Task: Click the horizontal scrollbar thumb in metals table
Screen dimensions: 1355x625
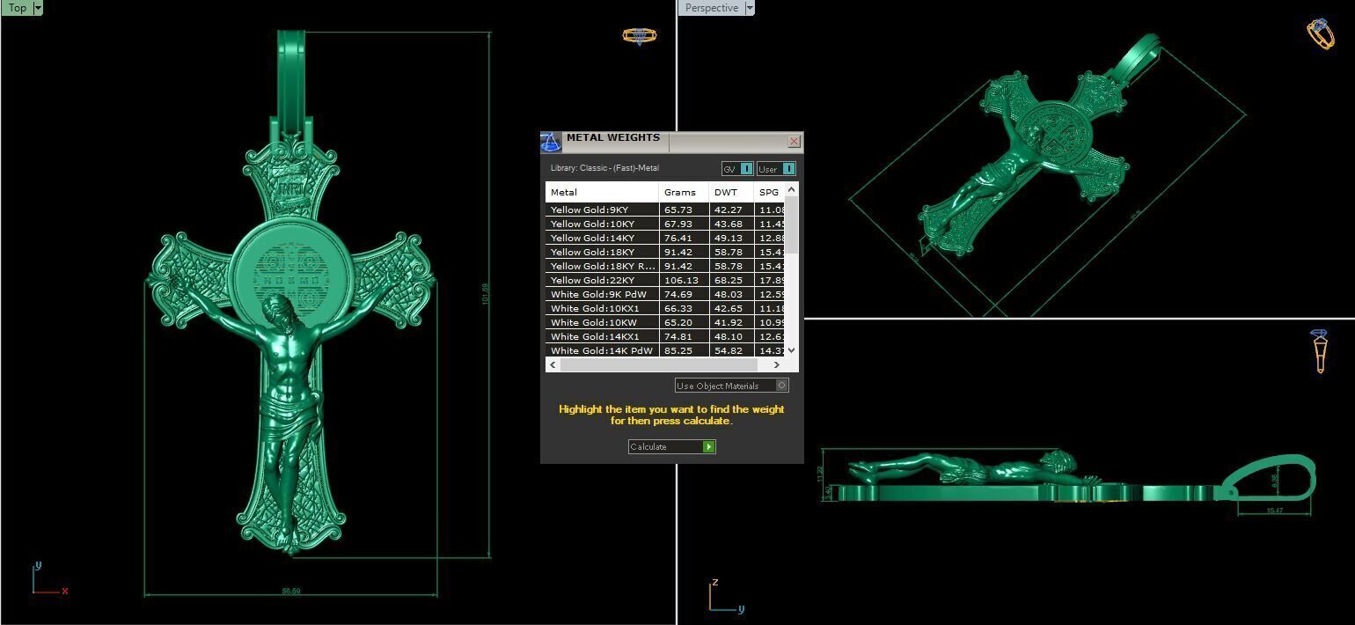Action: click(658, 364)
